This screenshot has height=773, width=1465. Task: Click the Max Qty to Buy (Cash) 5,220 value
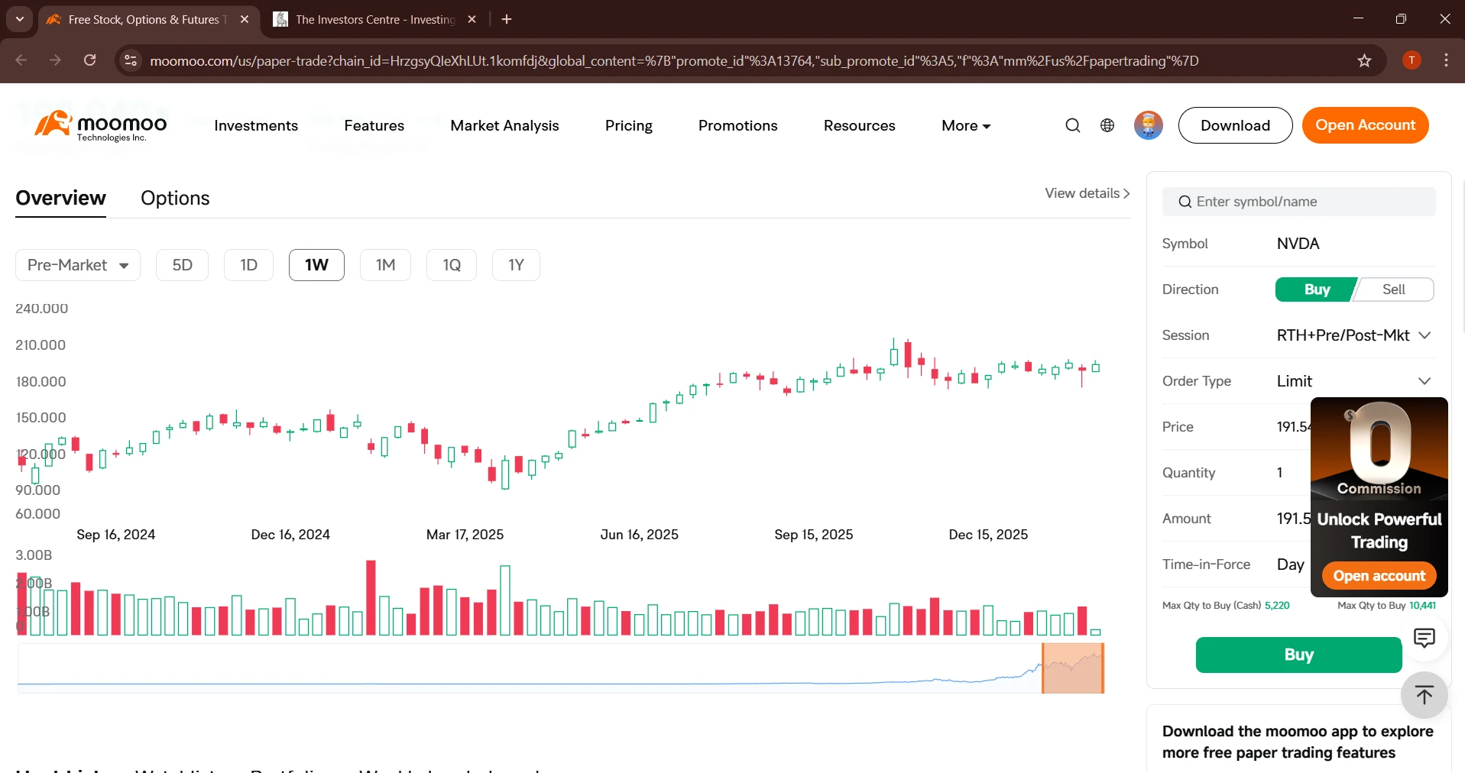(1276, 606)
